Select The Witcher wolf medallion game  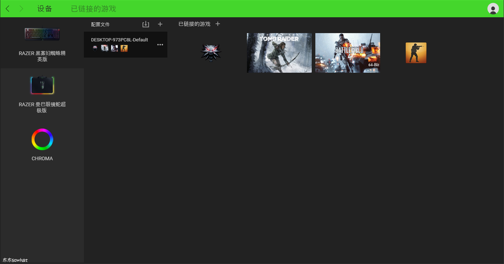pyautogui.click(x=211, y=53)
